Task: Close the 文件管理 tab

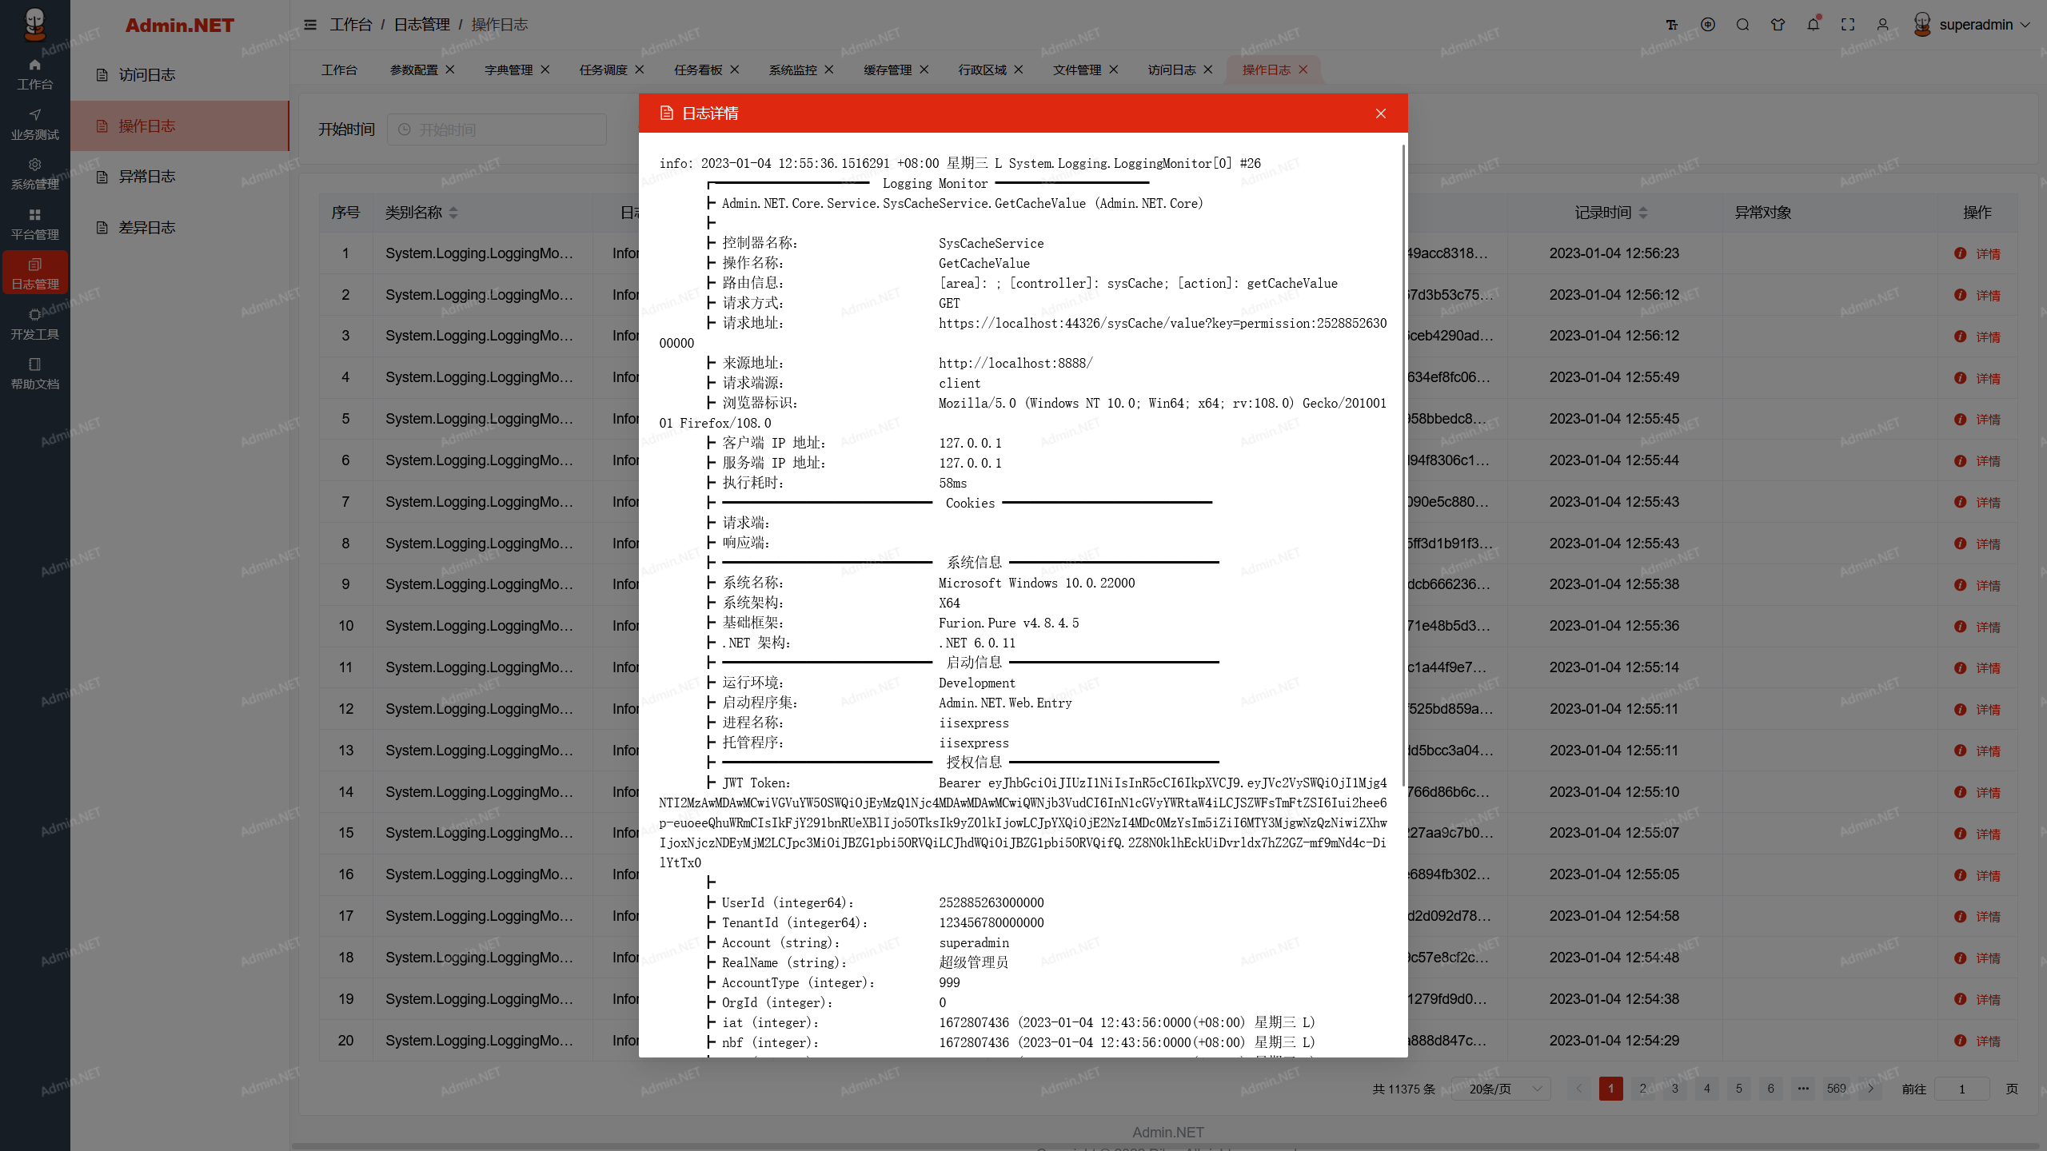Action: pyautogui.click(x=1114, y=70)
